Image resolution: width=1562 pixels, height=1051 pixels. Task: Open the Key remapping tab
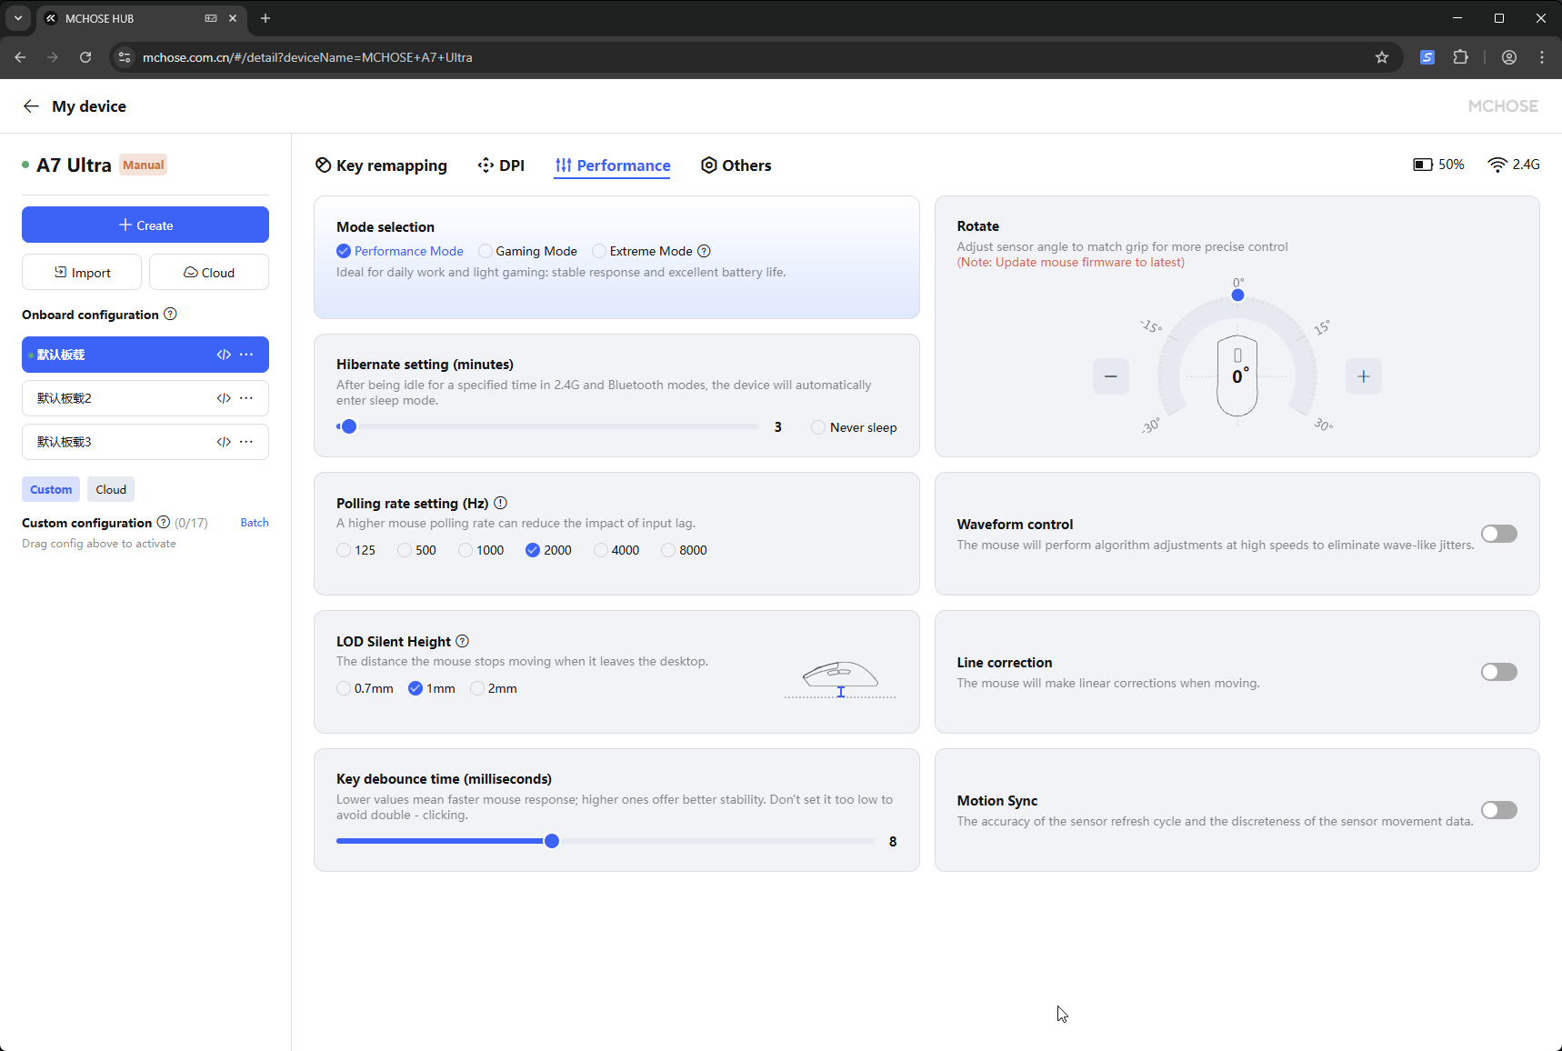pyautogui.click(x=381, y=165)
